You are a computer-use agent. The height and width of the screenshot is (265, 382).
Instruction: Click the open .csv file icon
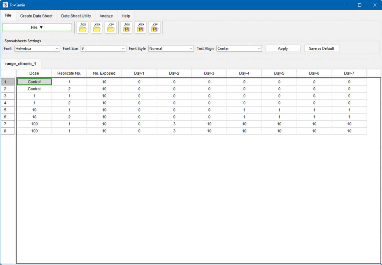(x=111, y=27)
